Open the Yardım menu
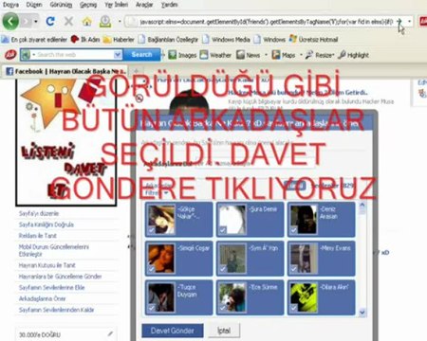Screen dimensions: 427x341 (x=170, y=5)
